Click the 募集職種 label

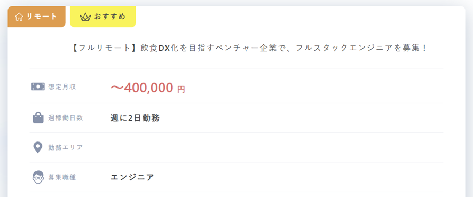point(62,177)
